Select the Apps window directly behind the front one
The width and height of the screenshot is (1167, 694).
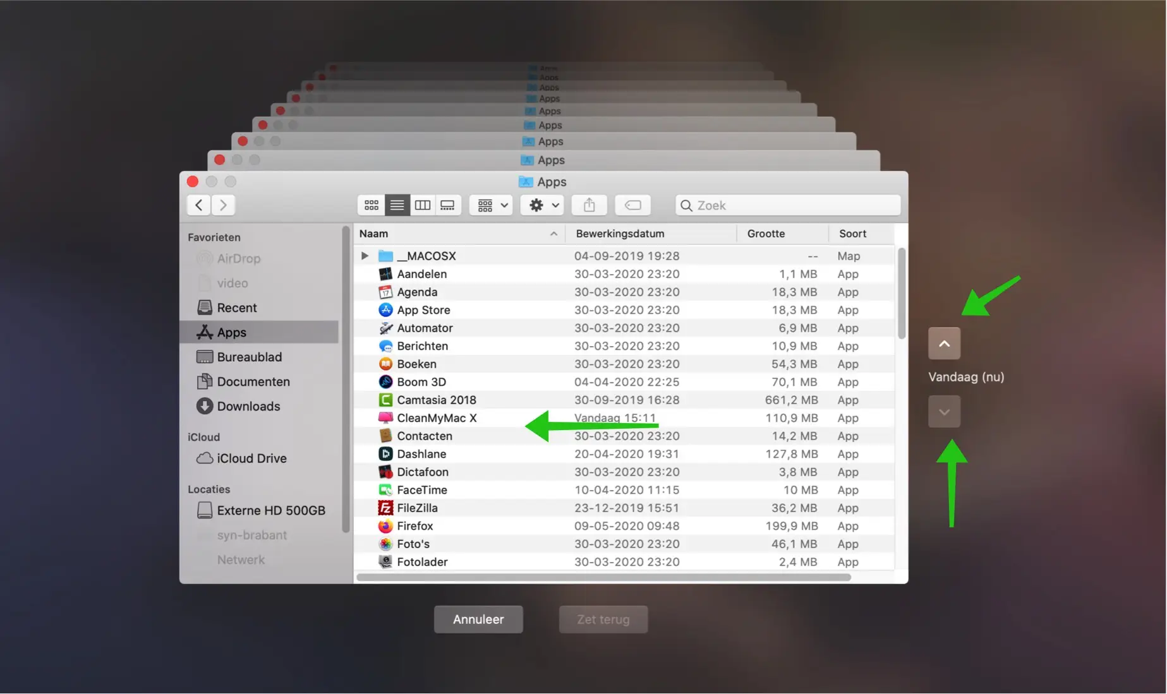click(543, 160)
